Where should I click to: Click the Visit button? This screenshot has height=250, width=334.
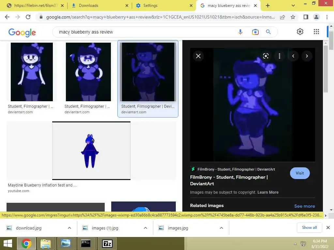[x=300, y=173]
